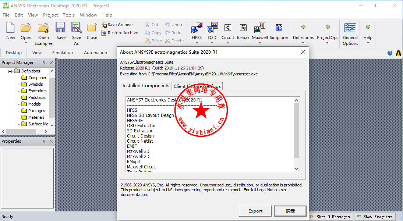The height and width of the screenshot is (221, 403).
Task: Select the Client License Settings tab
Action: point(197,86)
